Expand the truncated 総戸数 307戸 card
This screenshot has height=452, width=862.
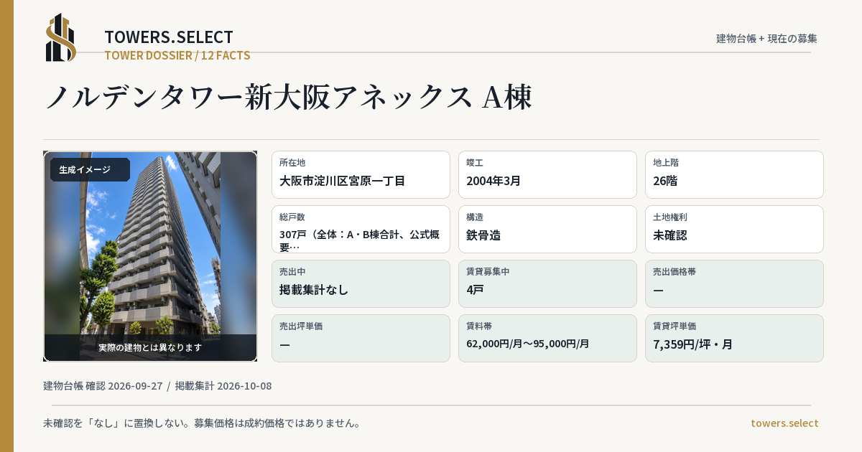pos(361,229)
